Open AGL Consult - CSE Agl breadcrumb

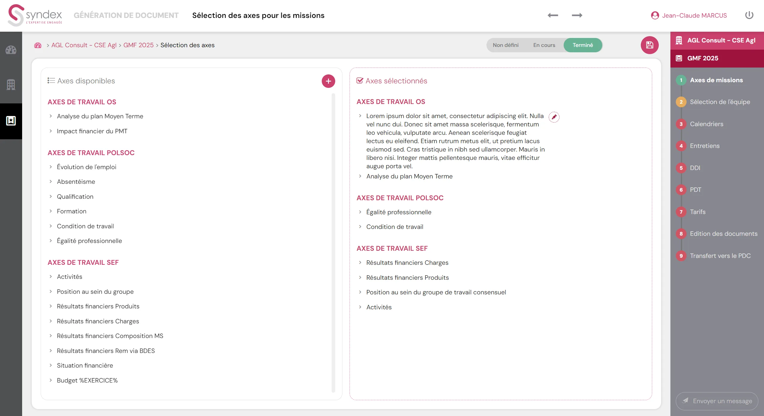[x=84, y=45]
